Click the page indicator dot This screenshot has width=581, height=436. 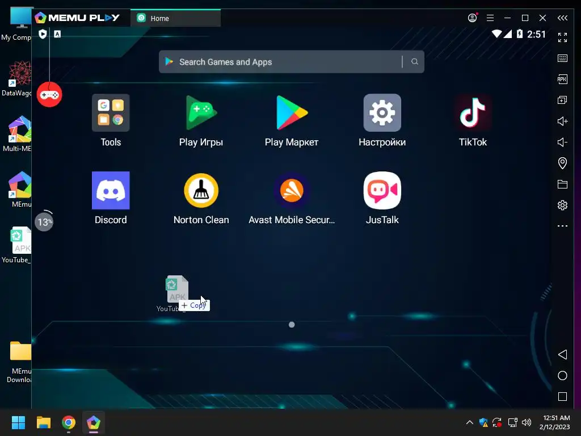pos(292,325)
